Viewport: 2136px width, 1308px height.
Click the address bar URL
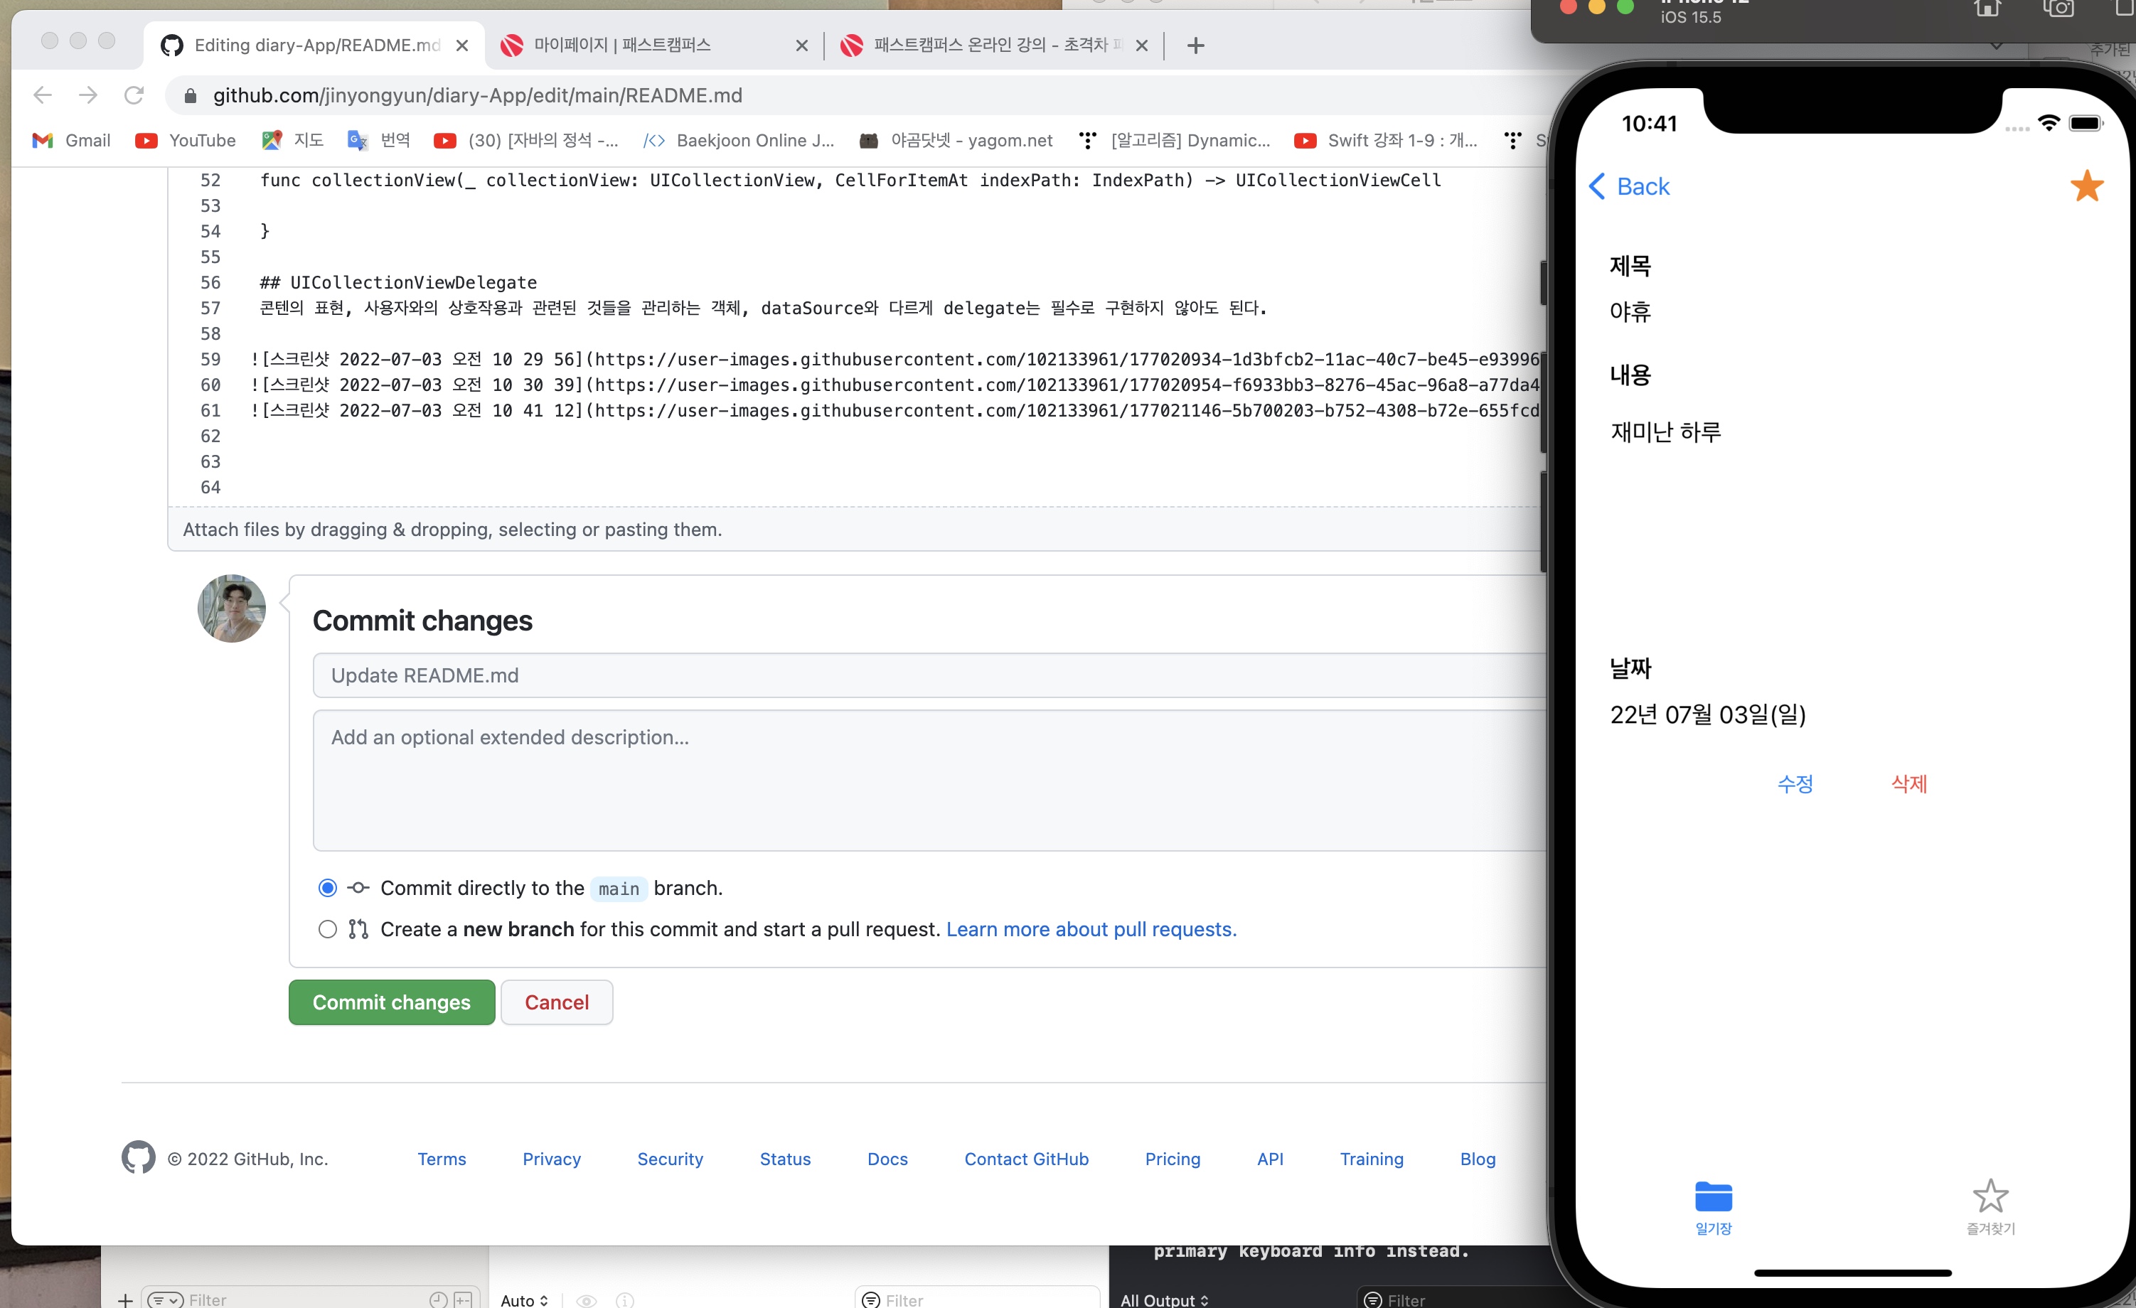tap(478, 95)
